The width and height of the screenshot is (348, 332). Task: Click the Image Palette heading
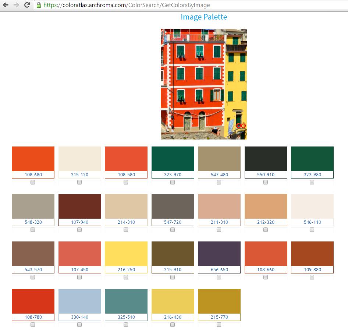[204, 17]
